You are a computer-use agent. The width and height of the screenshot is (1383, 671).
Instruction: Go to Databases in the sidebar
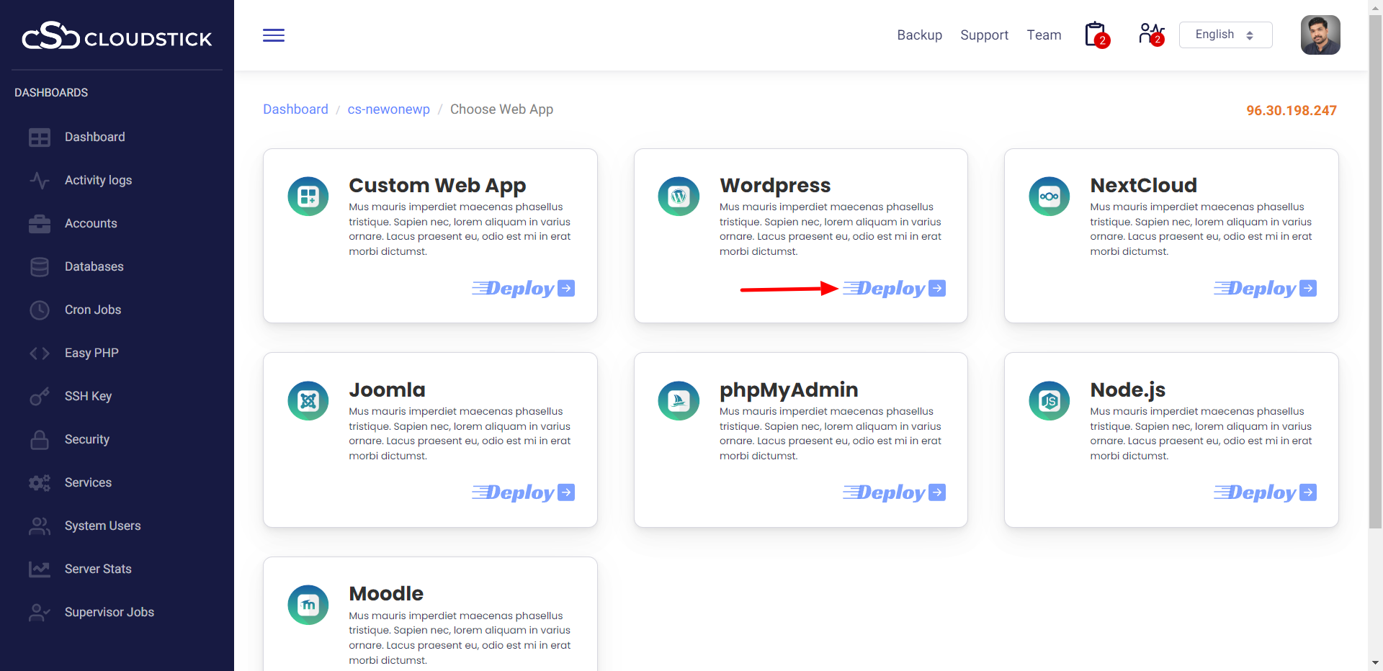tap(94, 266)
